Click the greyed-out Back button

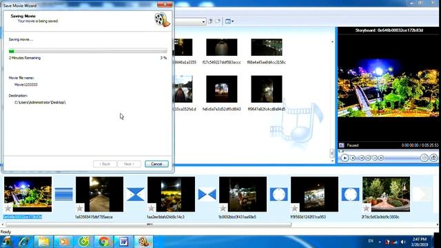[x=105, y=164]
